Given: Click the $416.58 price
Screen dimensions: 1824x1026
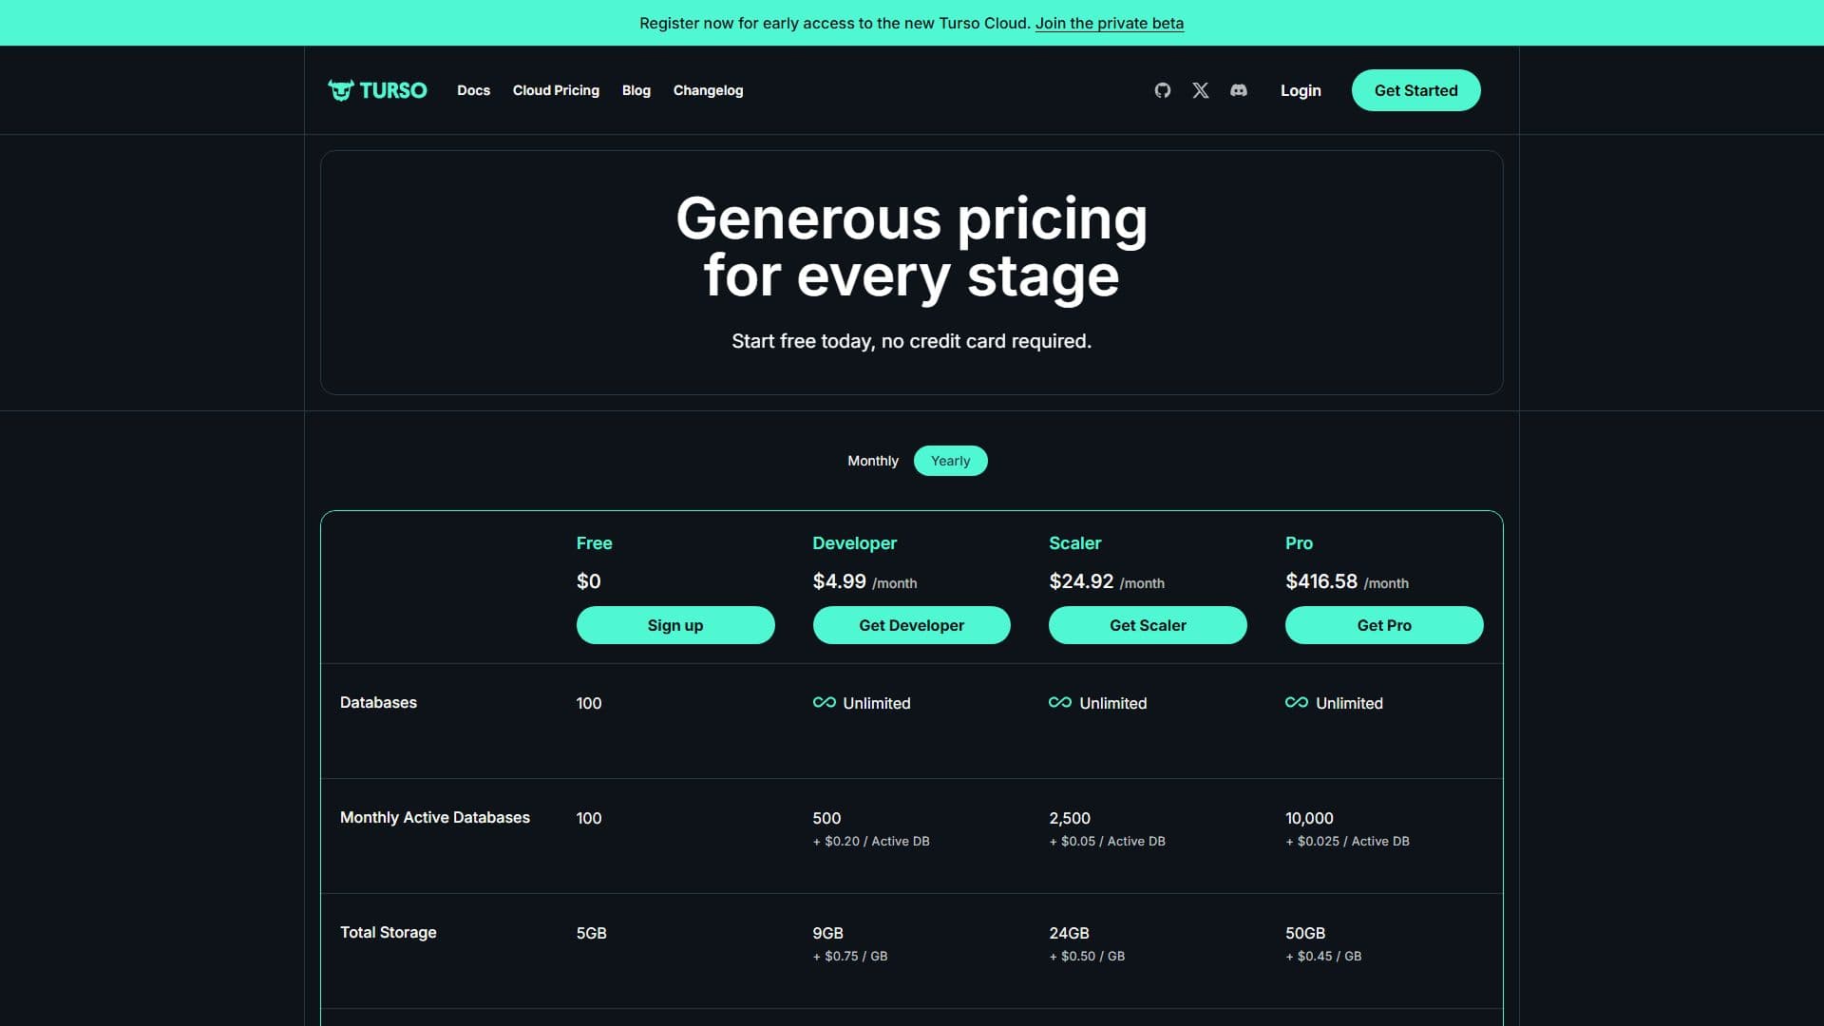Looking at the screenshot, I should (1321, 581).
